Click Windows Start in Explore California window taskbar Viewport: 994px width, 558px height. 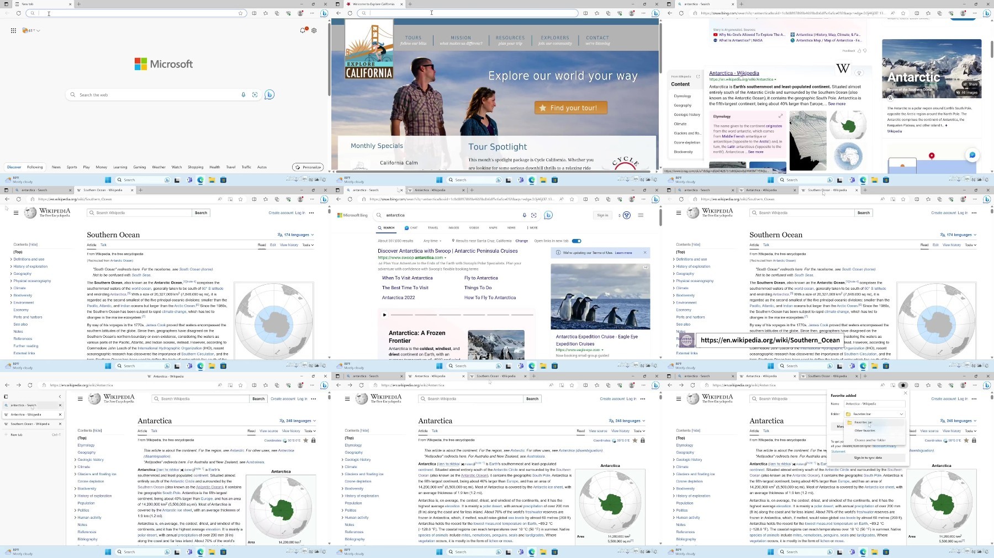[x=440, y=180]
